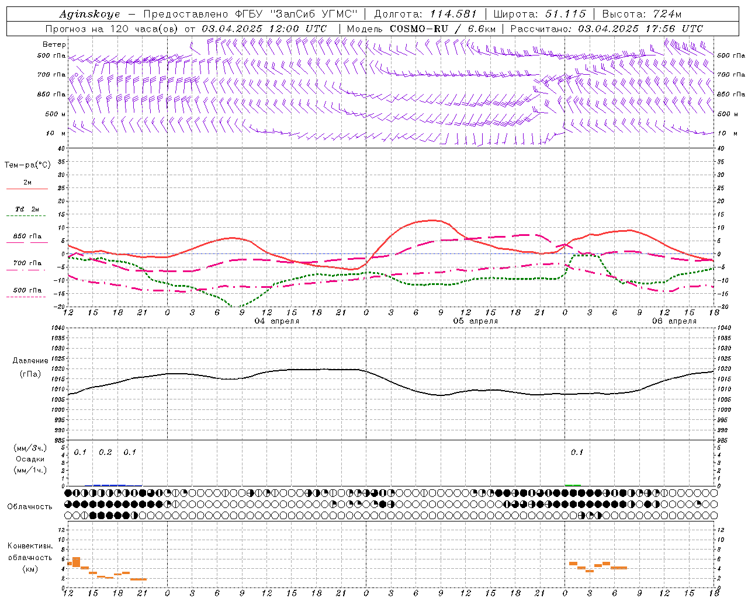Click the "Долгота: 114.581" header field
This screenshot has width=748, height=598.
(425, 14)
